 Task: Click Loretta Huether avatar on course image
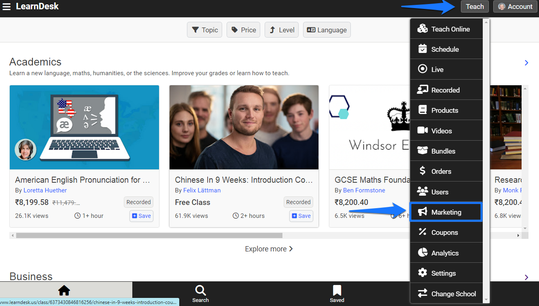pos(25,150)
